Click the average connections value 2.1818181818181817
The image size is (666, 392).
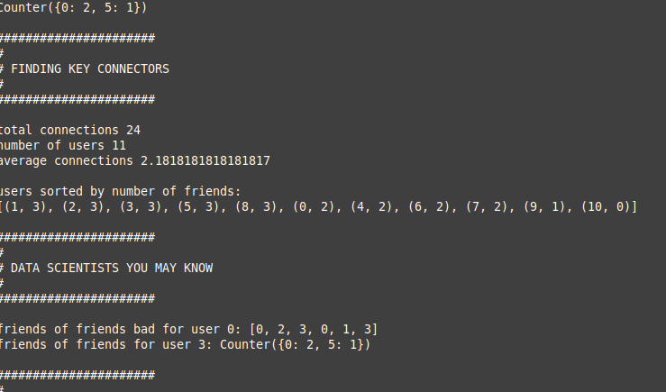[204, 160]
